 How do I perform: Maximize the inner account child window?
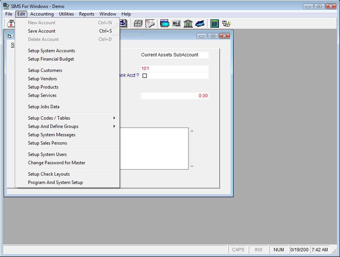coord(213,36)
